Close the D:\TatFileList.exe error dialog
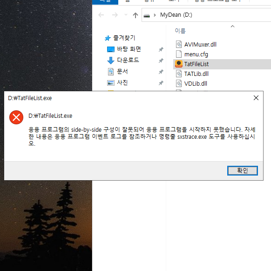The height and width of the screenshot is (271, 271). (x=256, y=98)
